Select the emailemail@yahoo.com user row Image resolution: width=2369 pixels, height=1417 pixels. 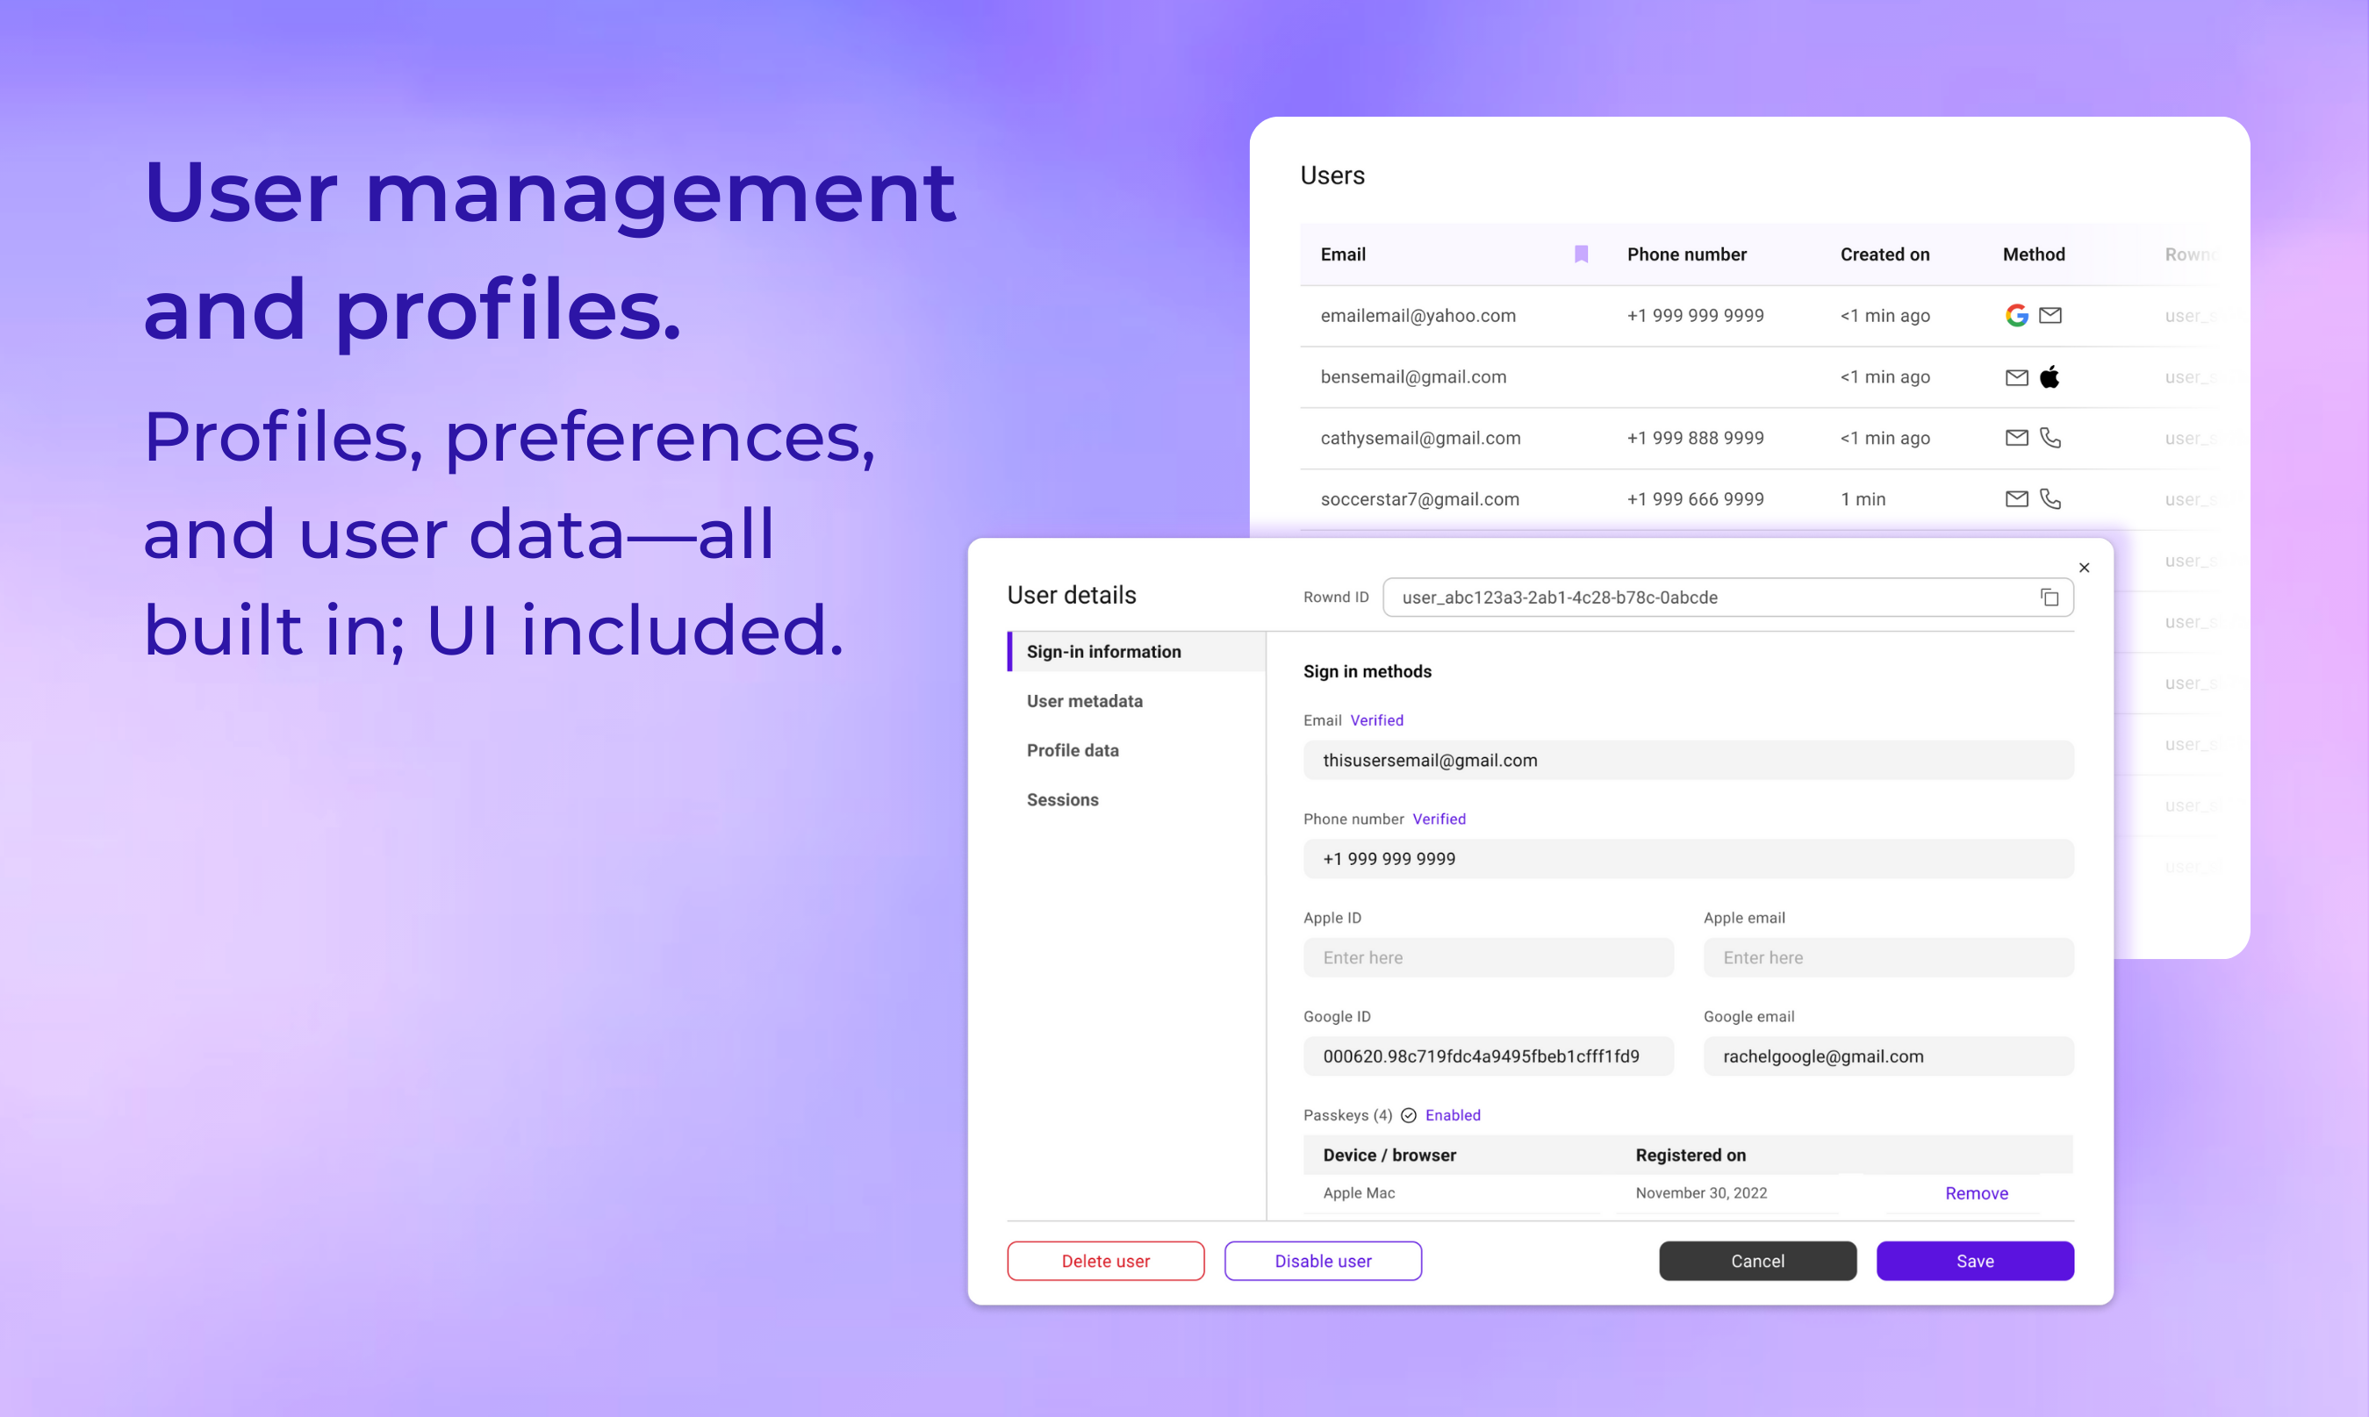(x=1757, y=315)
